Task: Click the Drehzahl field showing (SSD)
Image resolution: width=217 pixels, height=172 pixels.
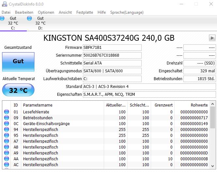Action: (x=200, y=63)
